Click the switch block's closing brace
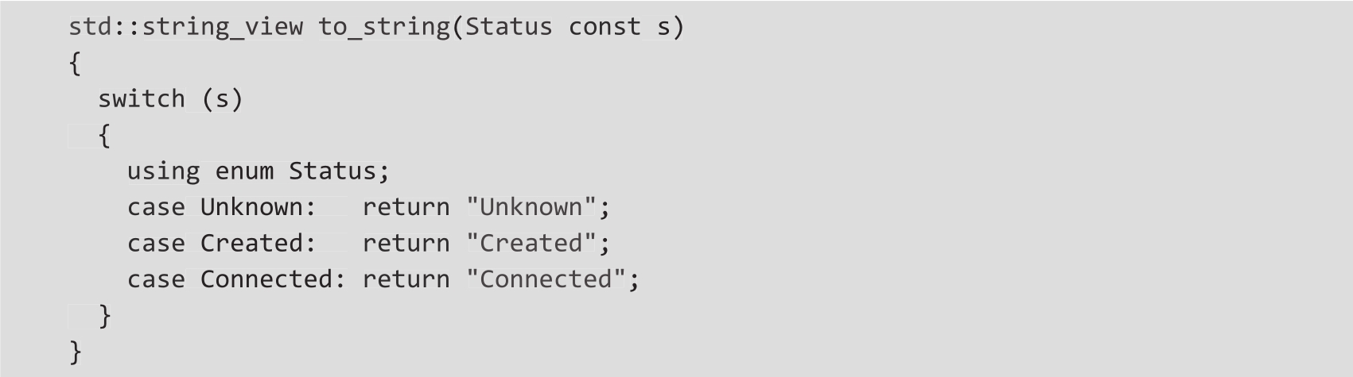This screenshot has height=377, width=1353. point(105,316)
